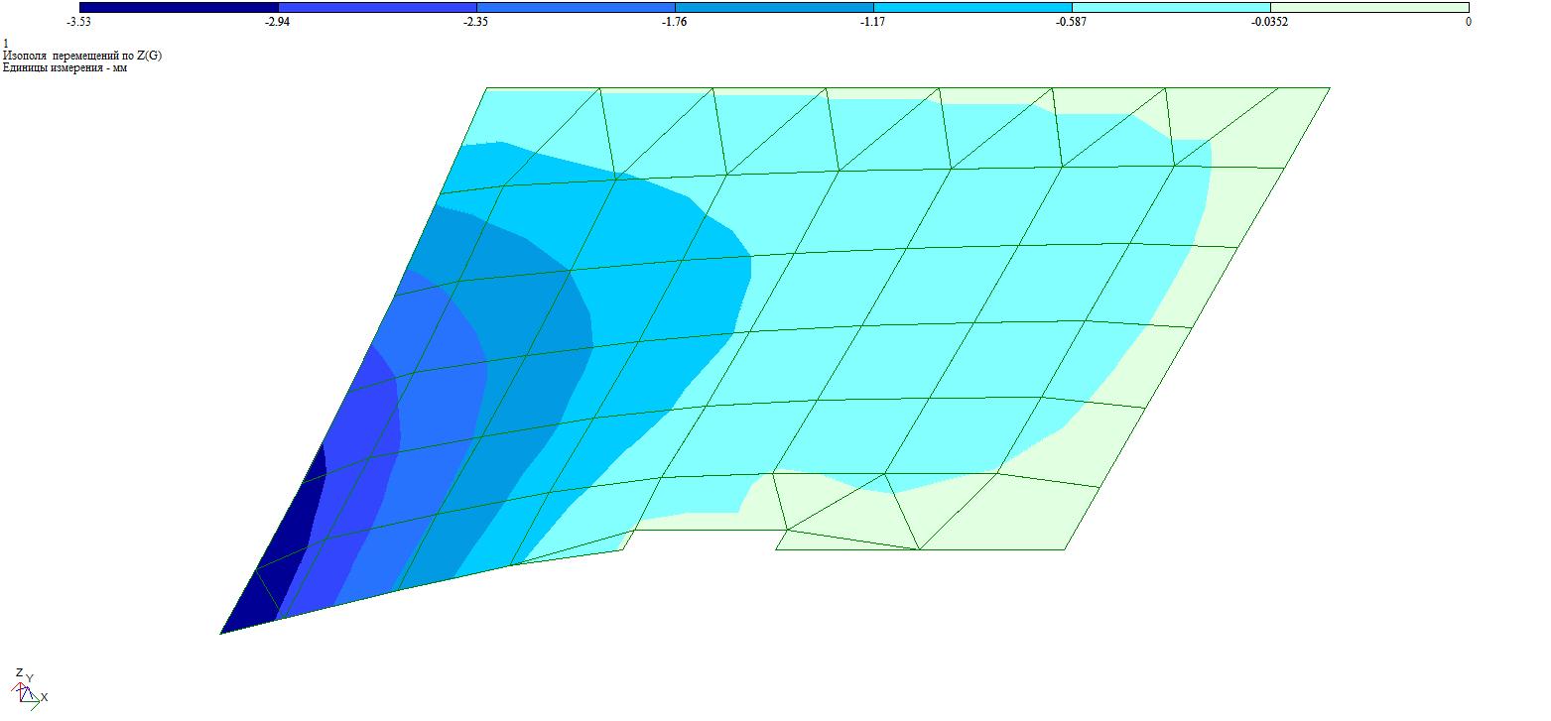Click the darkest navy legend swatch -3.53
The image size is (1551, 721).
179,8
